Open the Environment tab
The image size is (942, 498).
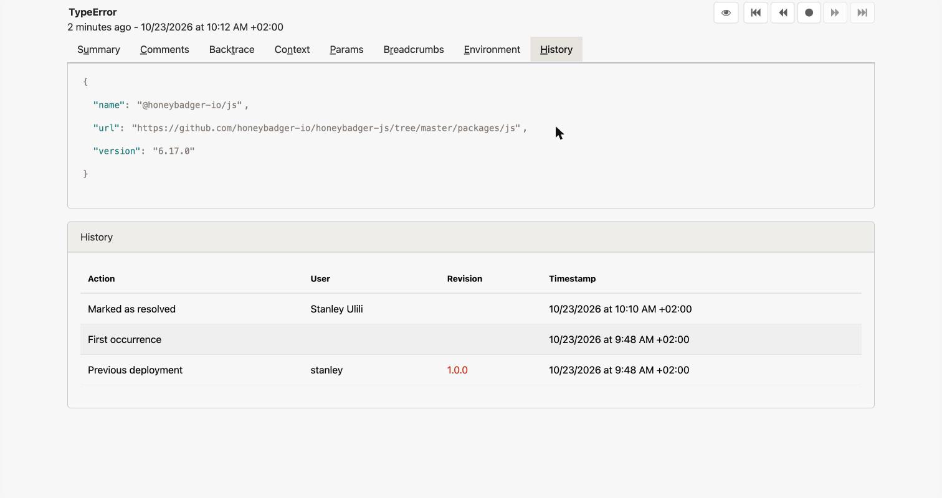[x=492, y=49]
